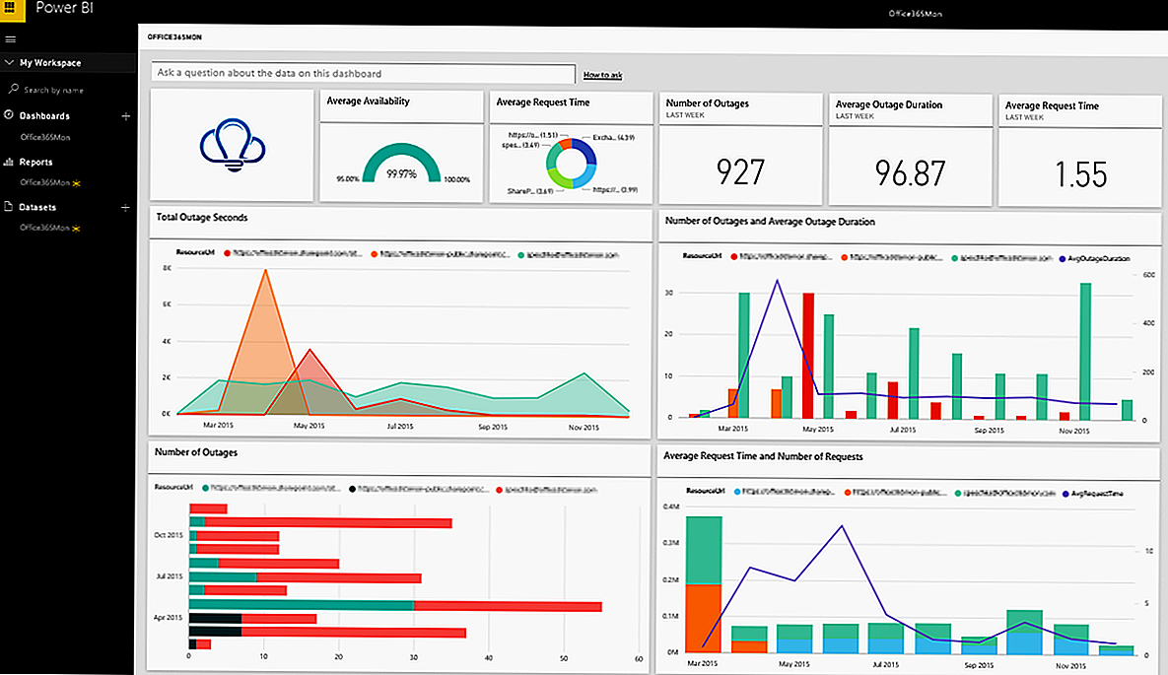Open Office365Mon under Datasets
The width and height of the screenshot is (1168, 675).
(44, 228)
